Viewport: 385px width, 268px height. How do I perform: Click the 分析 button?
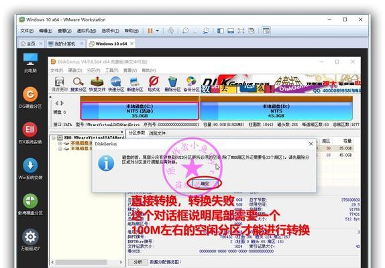click(x=137, y=262)
